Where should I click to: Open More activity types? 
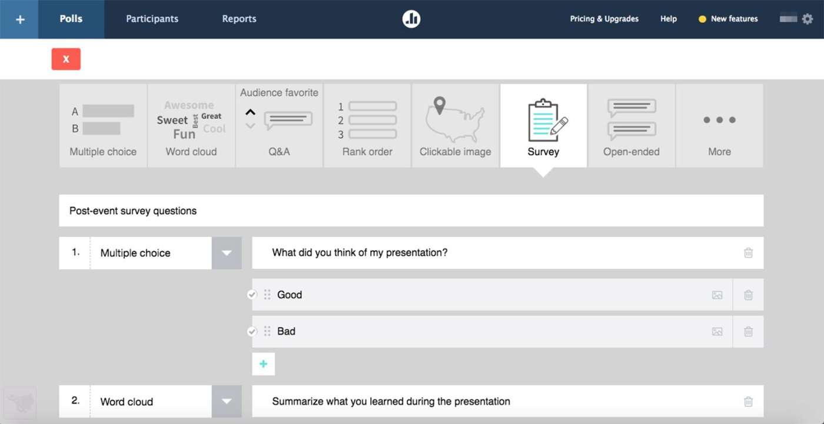click(x=719, y=125)
